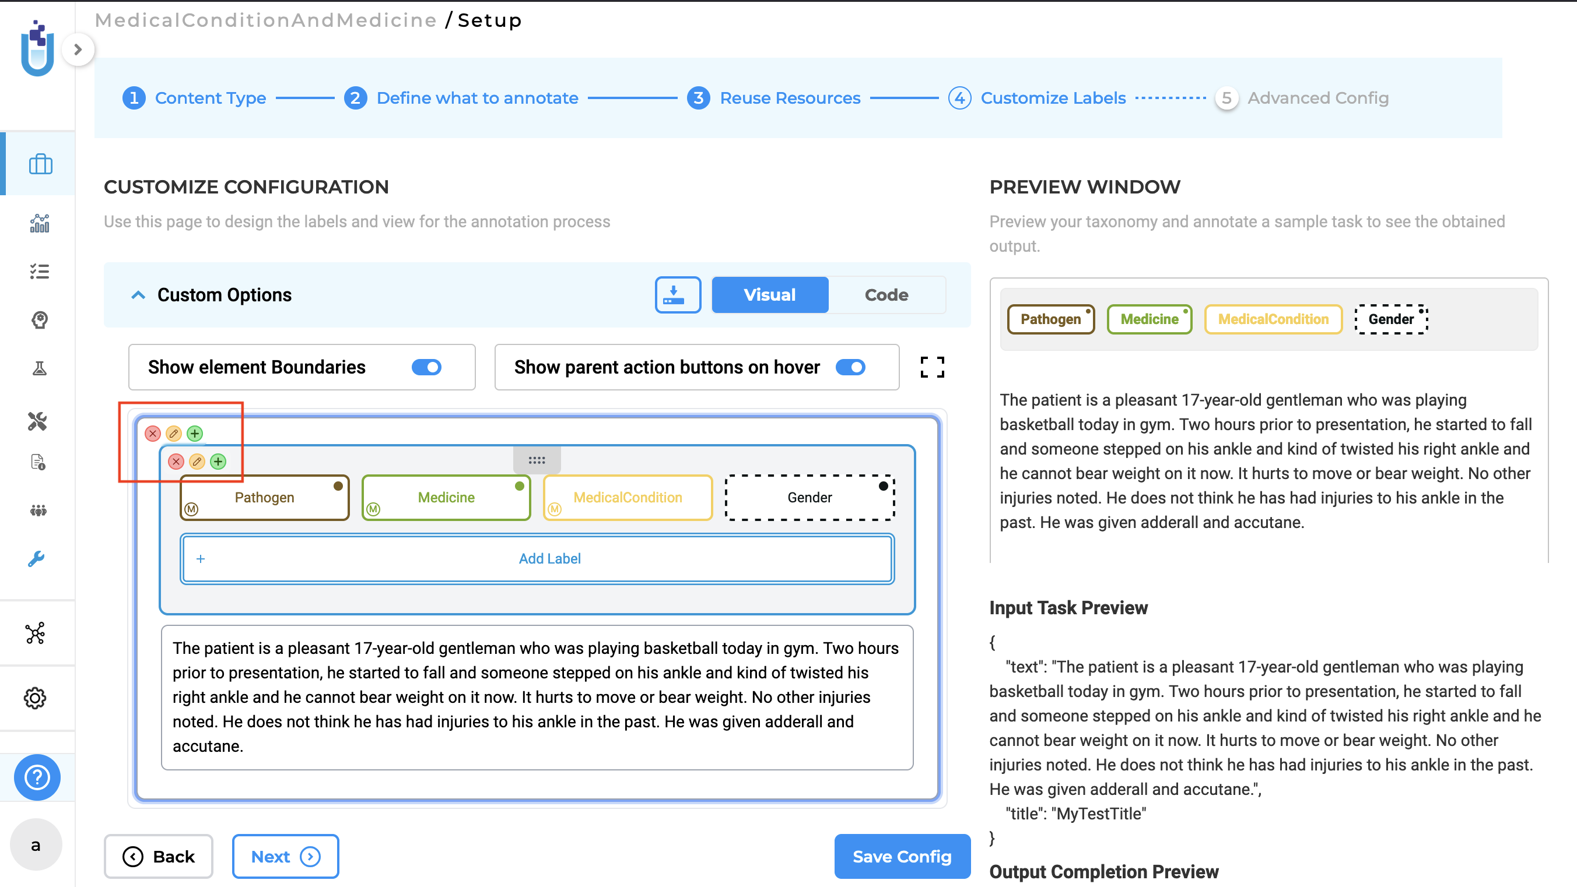The image size is (1577, 887).
Task: Click the fullscreen expand icon
Action: pyautogui.click(x=933, y=367)
